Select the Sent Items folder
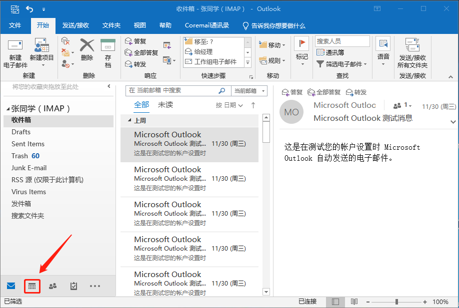Viewport: 459px width, 308px height. coord(58,144)
